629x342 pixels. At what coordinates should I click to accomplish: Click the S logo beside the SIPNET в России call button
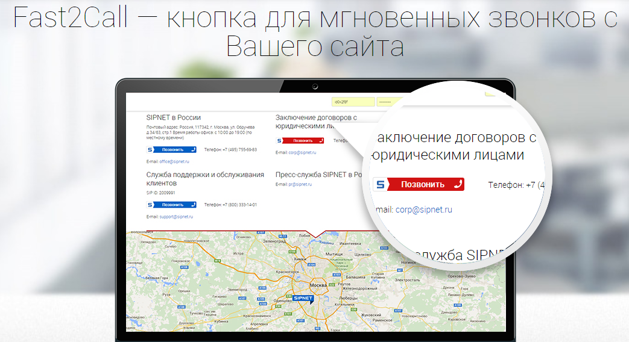pyautogui.click(x=150, y=149)
